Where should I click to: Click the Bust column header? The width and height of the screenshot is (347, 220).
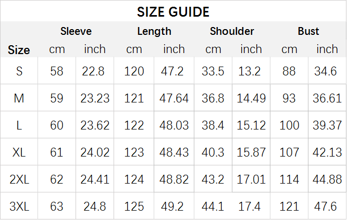point(308,31)
